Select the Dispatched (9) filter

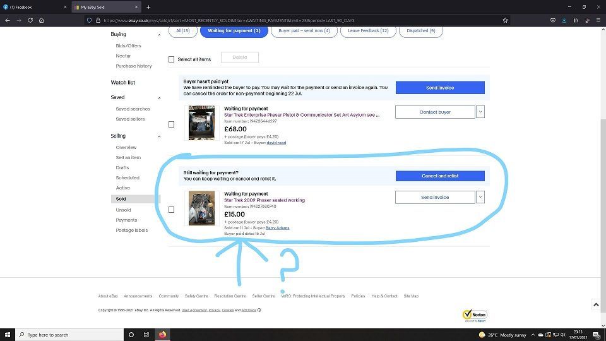421,30
